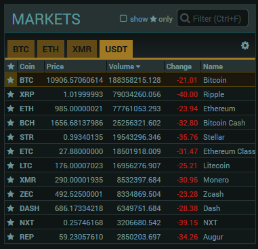The width and height of the screenshot is (258, 249).
Task: Switch to the XMR markets tab
Action: 82,49
